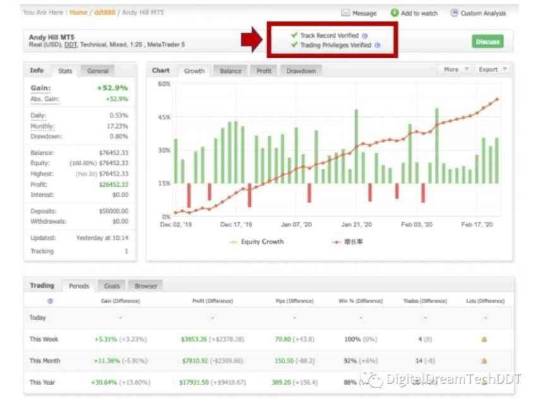
Task: Click the help icon in Trading table header
Action: [x=51, y=301]
